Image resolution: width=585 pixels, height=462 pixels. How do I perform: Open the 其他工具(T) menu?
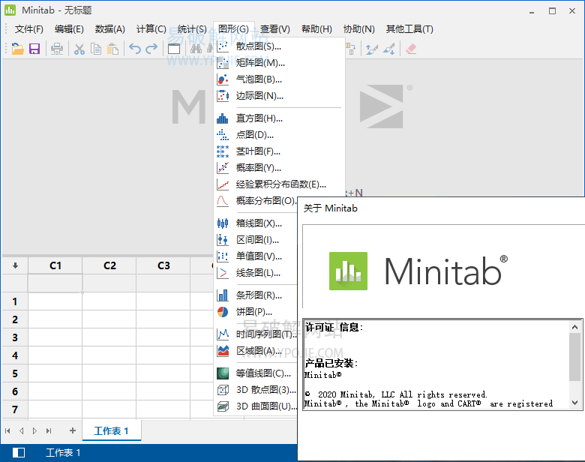point(409,29)
